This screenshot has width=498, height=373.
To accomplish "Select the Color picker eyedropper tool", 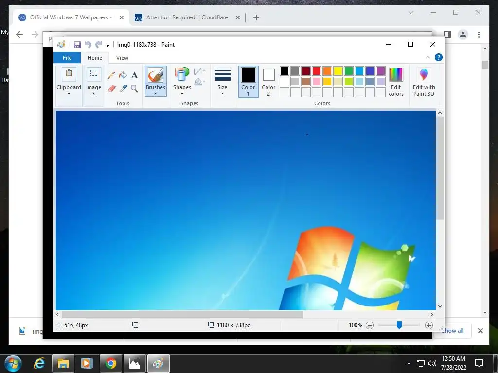I will [123, 88].
